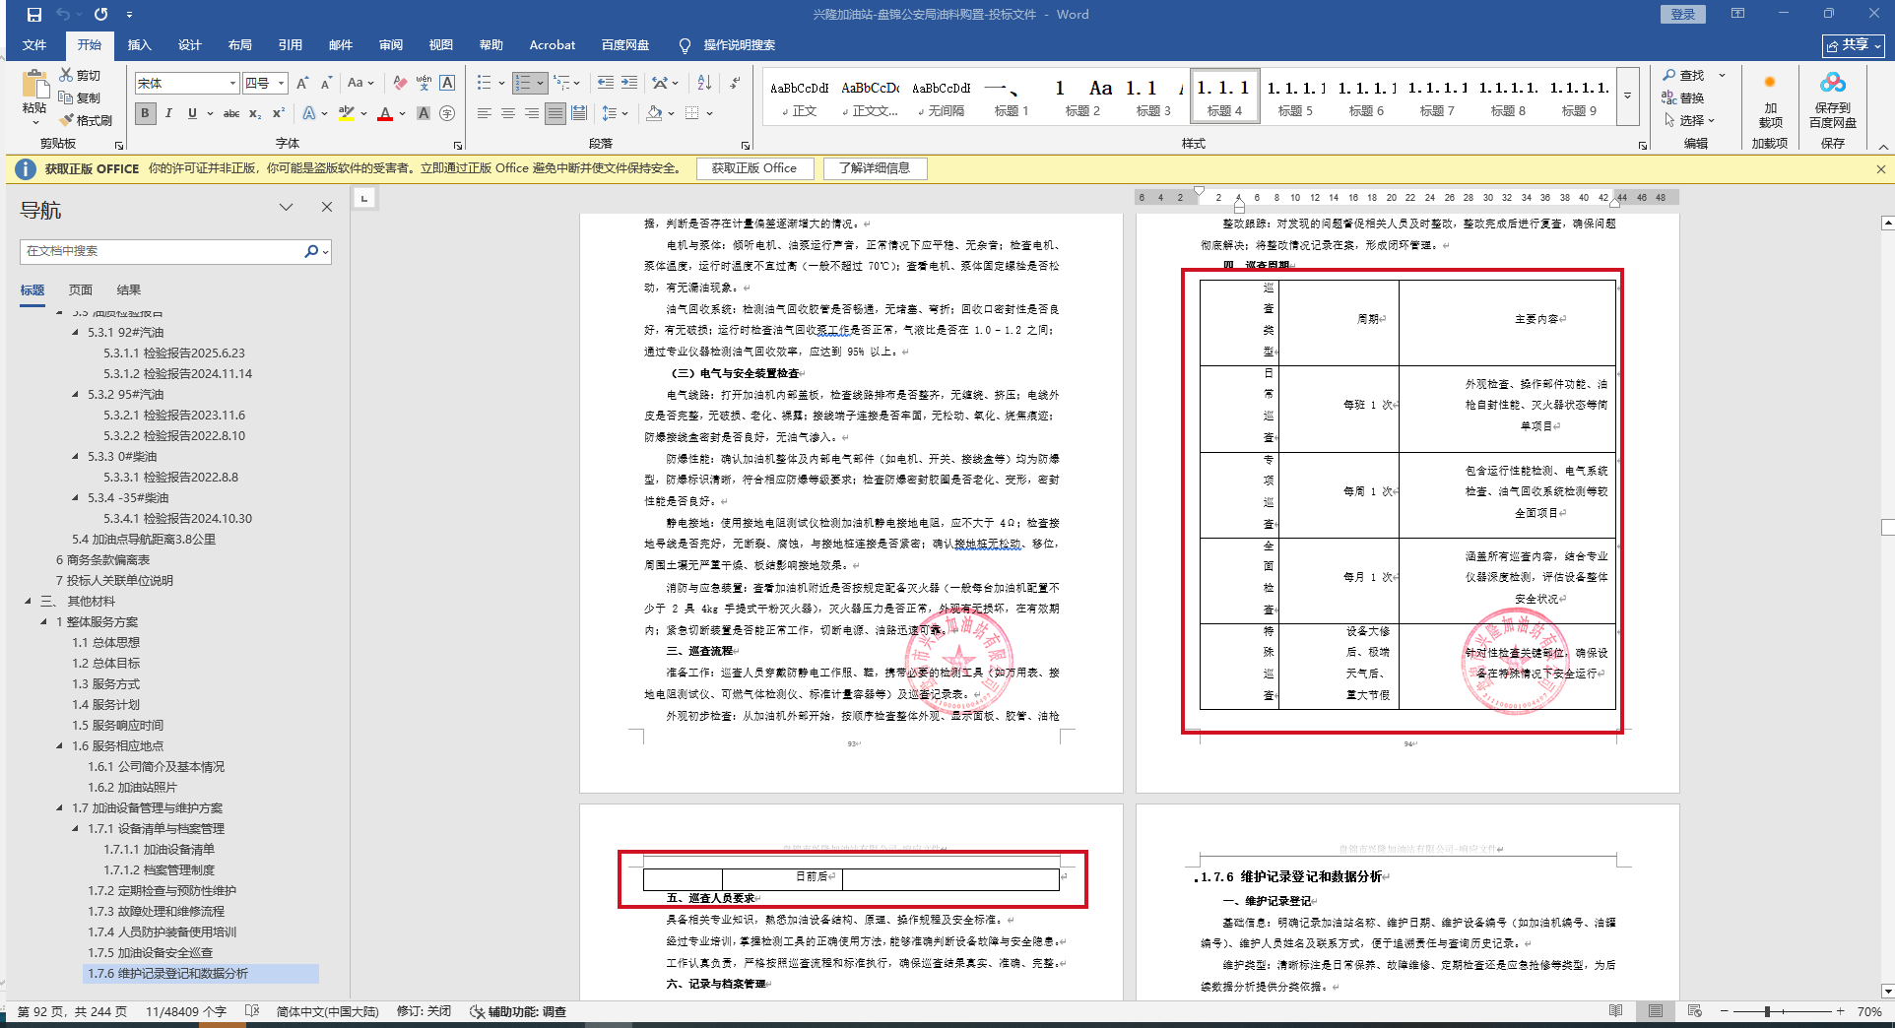The height and width of the screenshot is (1028, 1895).
Task: Collapse the 1.7 加油设备管理与维护方案 node
Action: 60,807
